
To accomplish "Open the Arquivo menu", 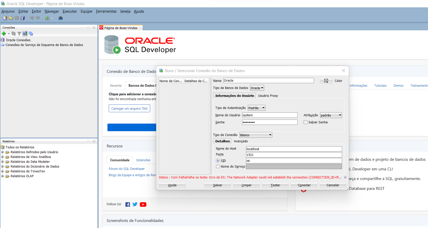I will click(x=8, y=11).
